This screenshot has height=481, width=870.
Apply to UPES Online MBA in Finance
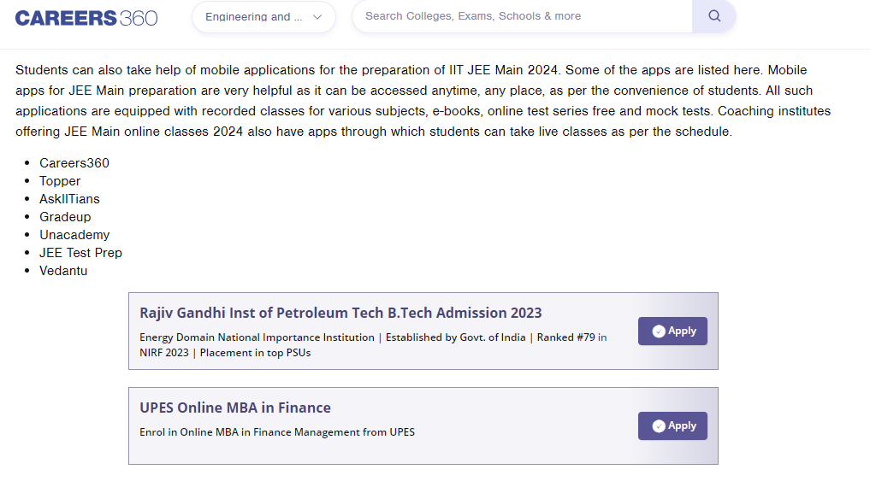673,426
